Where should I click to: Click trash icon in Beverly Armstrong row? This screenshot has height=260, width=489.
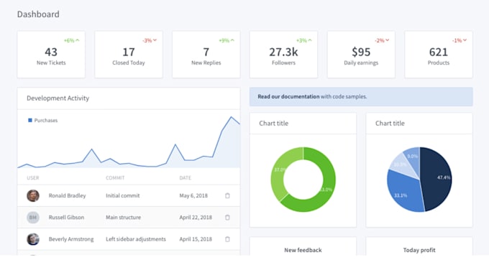(x=227, y=239)
